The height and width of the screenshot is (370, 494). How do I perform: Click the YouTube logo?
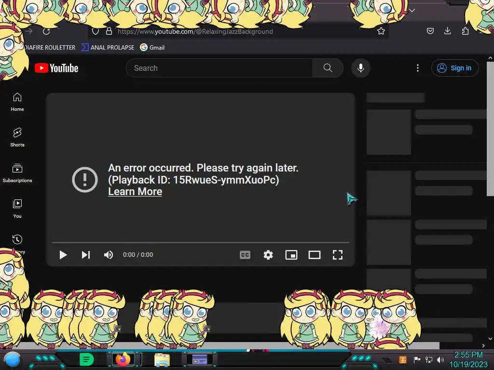pyautogui.click(x=56, y=68)
